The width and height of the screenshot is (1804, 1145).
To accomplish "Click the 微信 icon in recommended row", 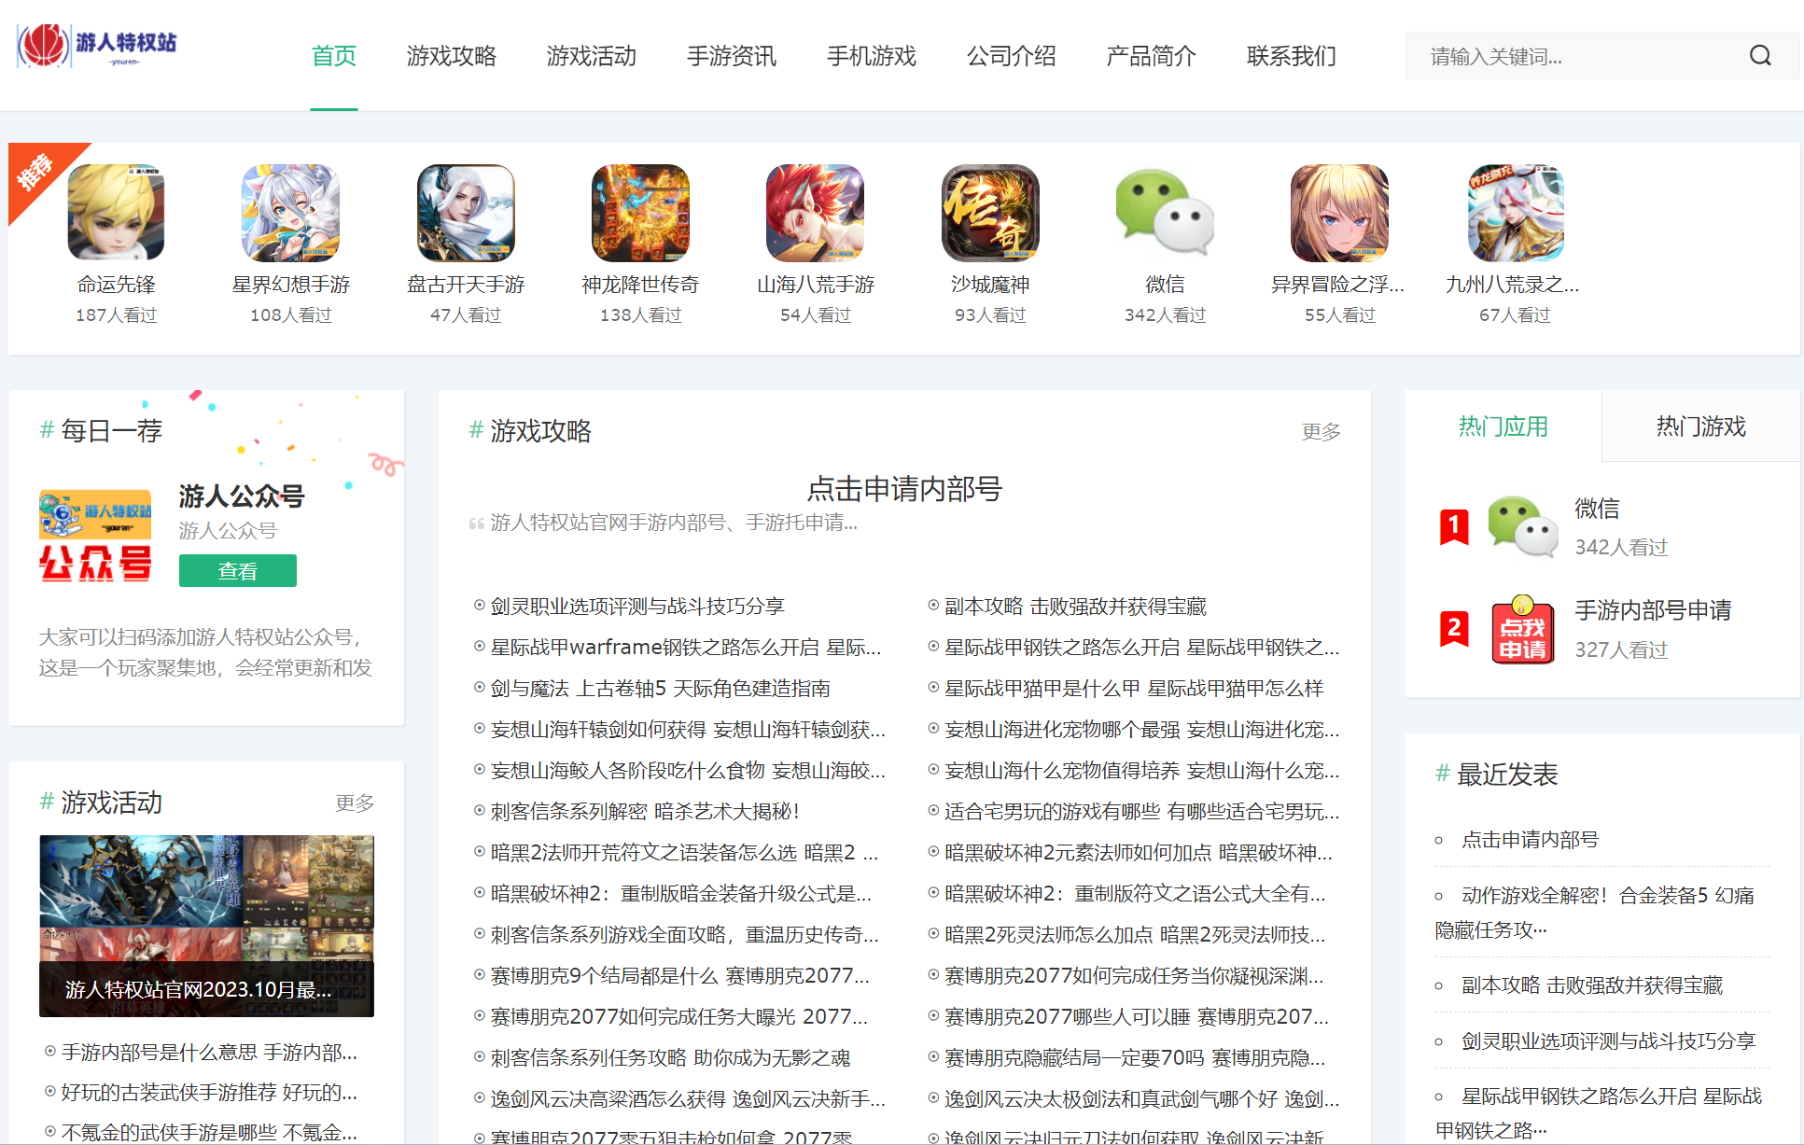I will point(1165,213).
